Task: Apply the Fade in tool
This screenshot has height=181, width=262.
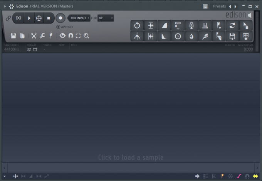Action: [164, 25]
